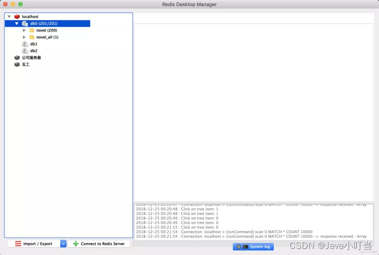Screen dimensions: 379x255
Task: Click the System log terminal icon
Action: 245,246
